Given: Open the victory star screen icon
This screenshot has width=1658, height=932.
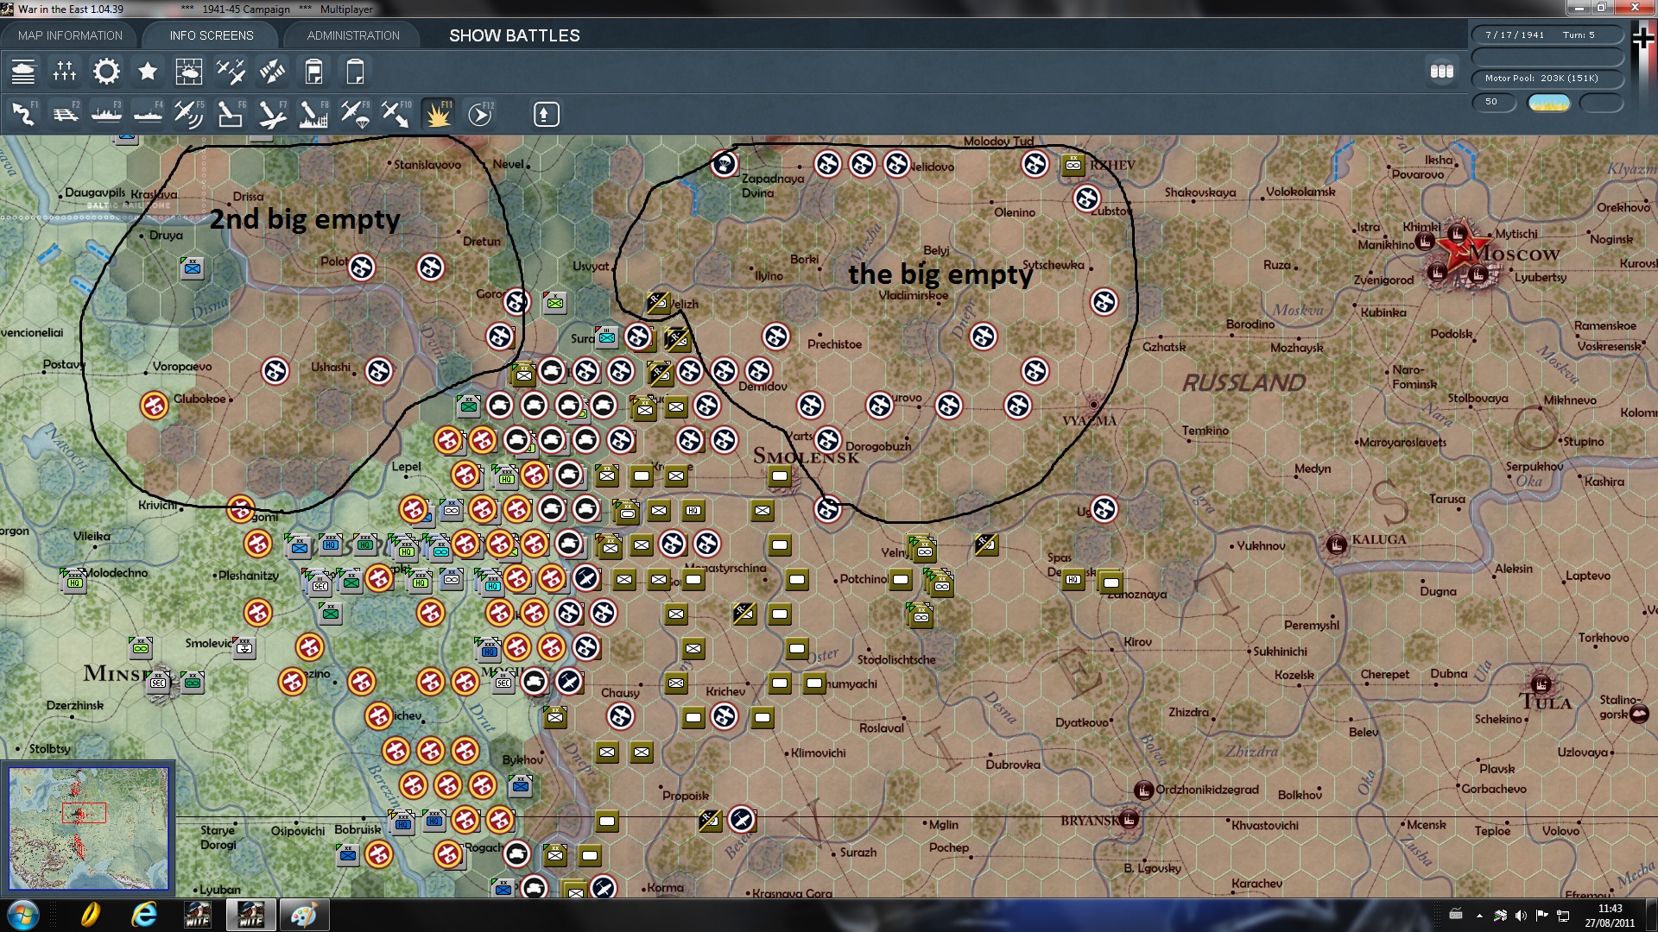Looking at the screenshot, I should pos(148,72).
